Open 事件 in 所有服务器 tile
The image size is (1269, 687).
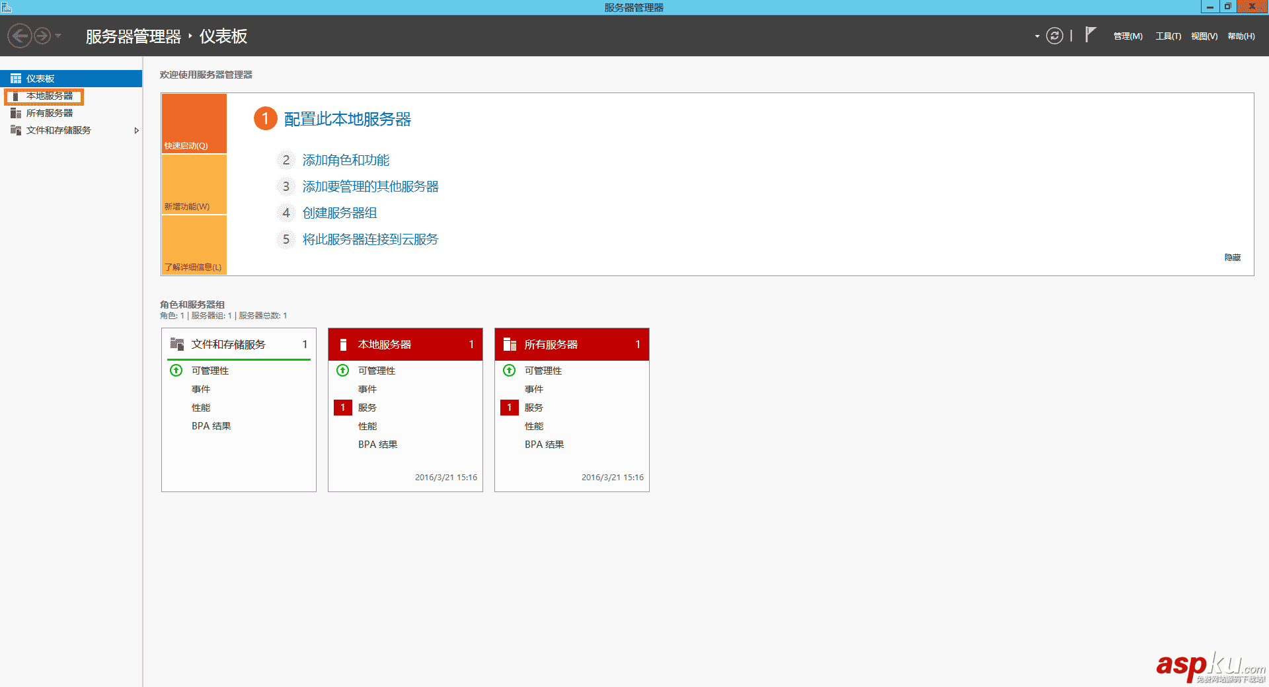(x=534, y=389)
